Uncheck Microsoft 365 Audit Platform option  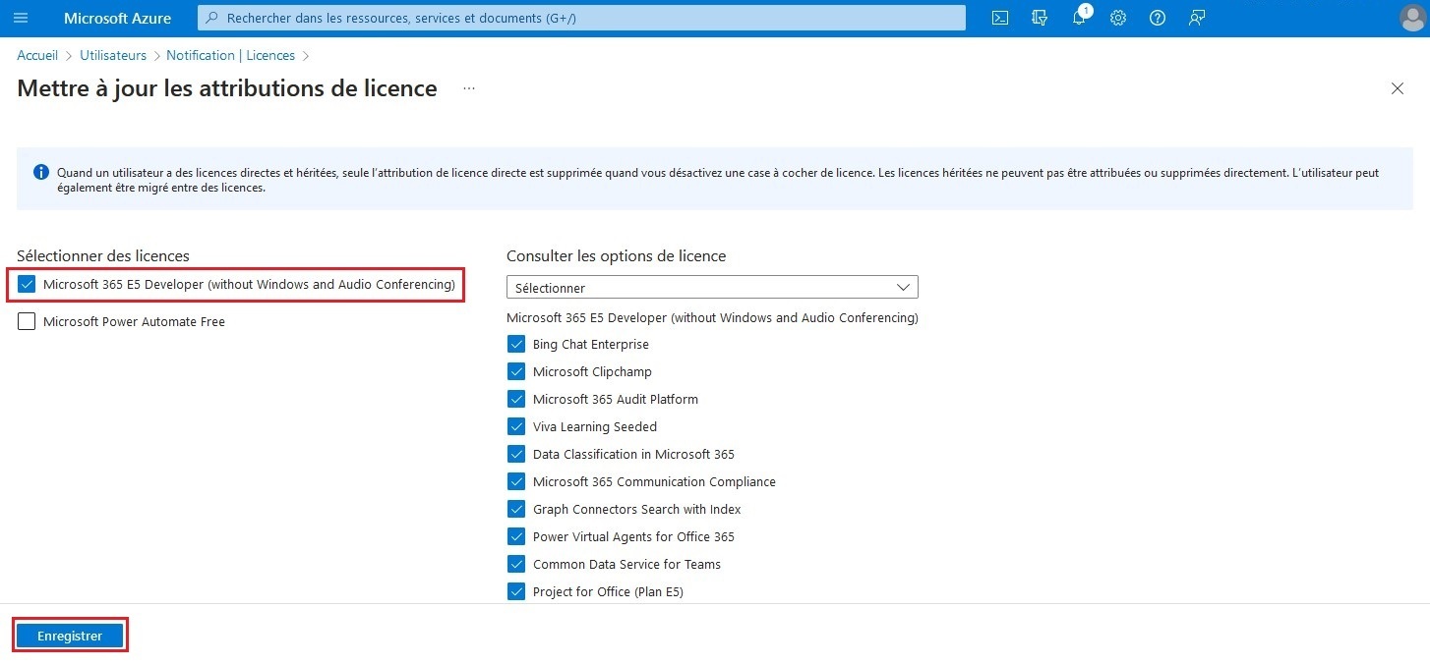pos(516,400)
